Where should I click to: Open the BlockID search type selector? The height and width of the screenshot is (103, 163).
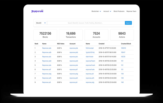(x=41, y=23)
